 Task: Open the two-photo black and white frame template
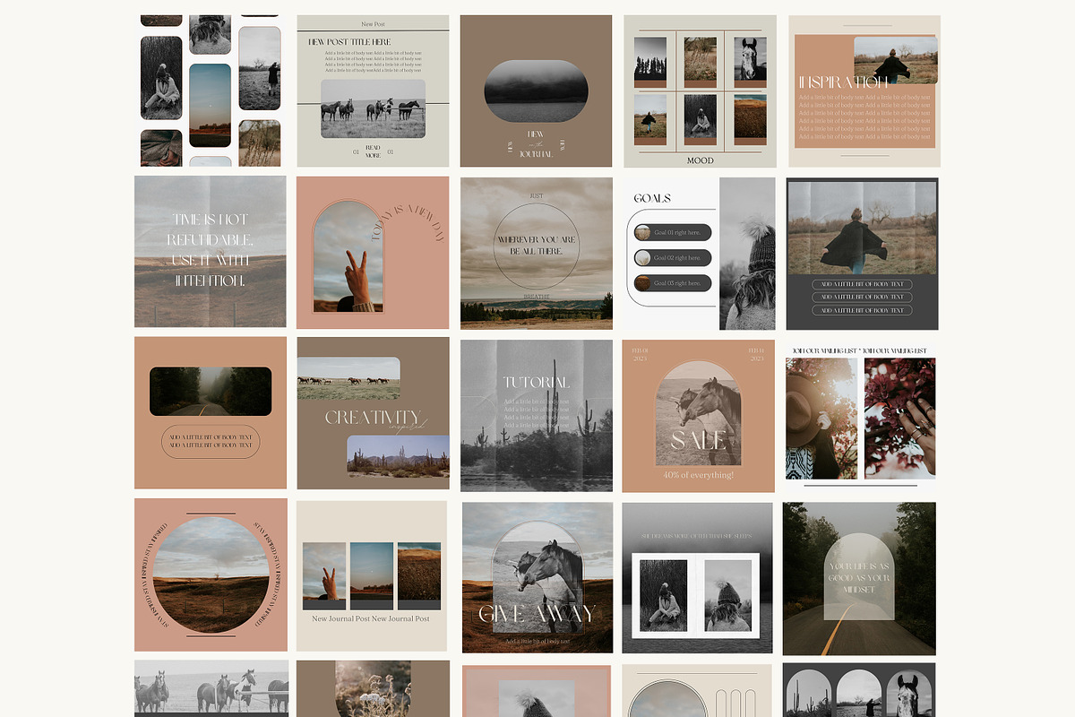coord(698,578)
